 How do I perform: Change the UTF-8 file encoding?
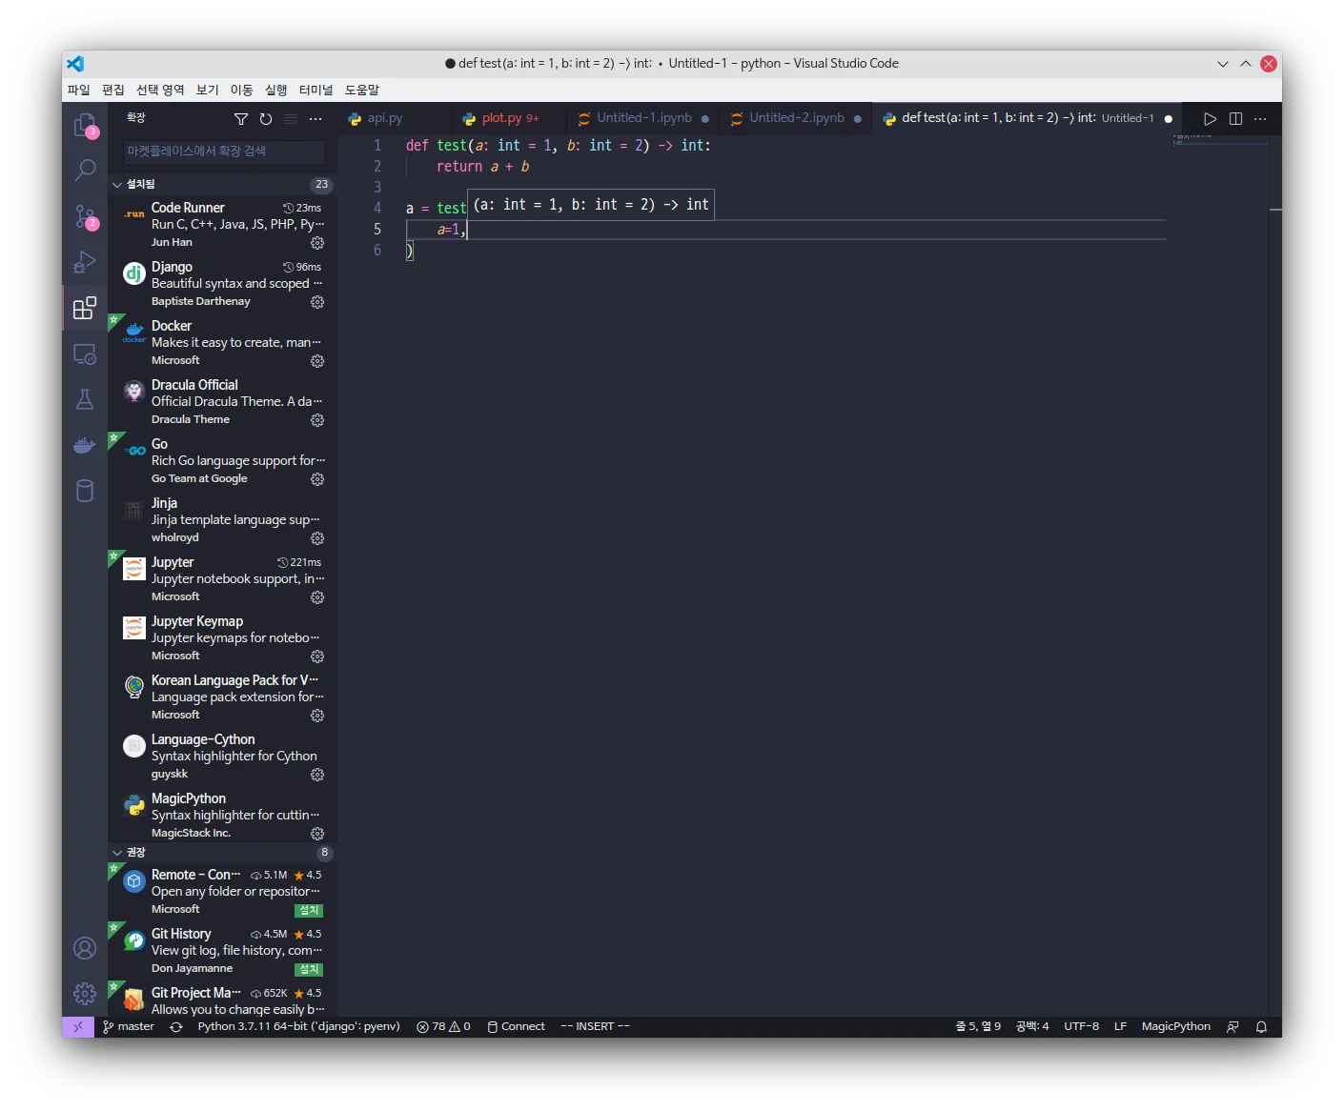[1081, 1027]
